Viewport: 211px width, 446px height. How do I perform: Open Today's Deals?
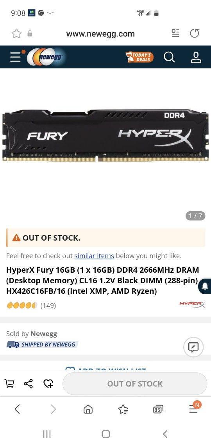[140, 57]
